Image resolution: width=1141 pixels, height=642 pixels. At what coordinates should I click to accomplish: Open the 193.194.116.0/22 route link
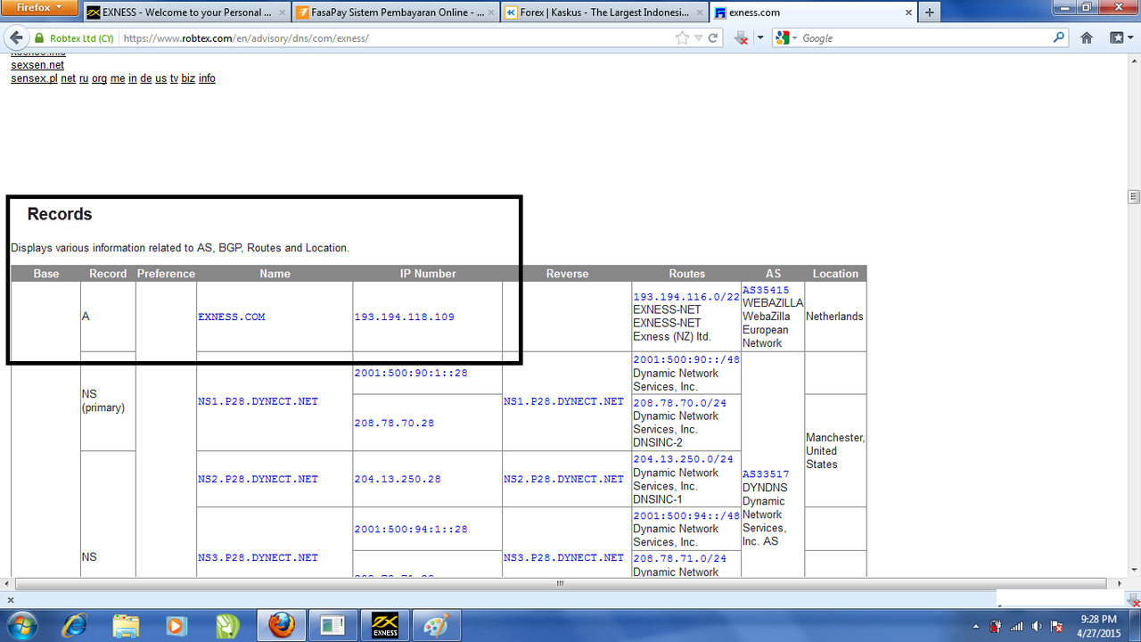click(686, 297)
